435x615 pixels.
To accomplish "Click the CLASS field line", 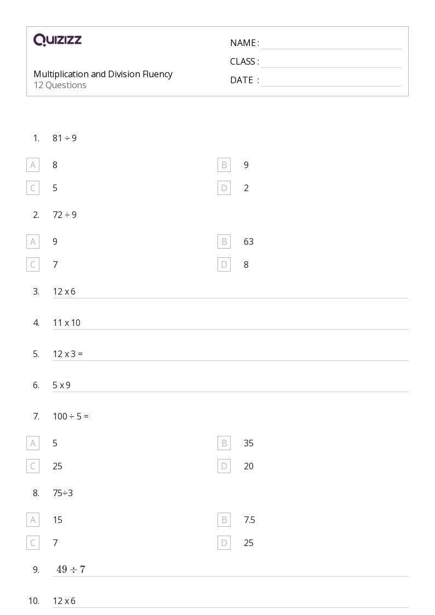I will click(x=331, y=62).
